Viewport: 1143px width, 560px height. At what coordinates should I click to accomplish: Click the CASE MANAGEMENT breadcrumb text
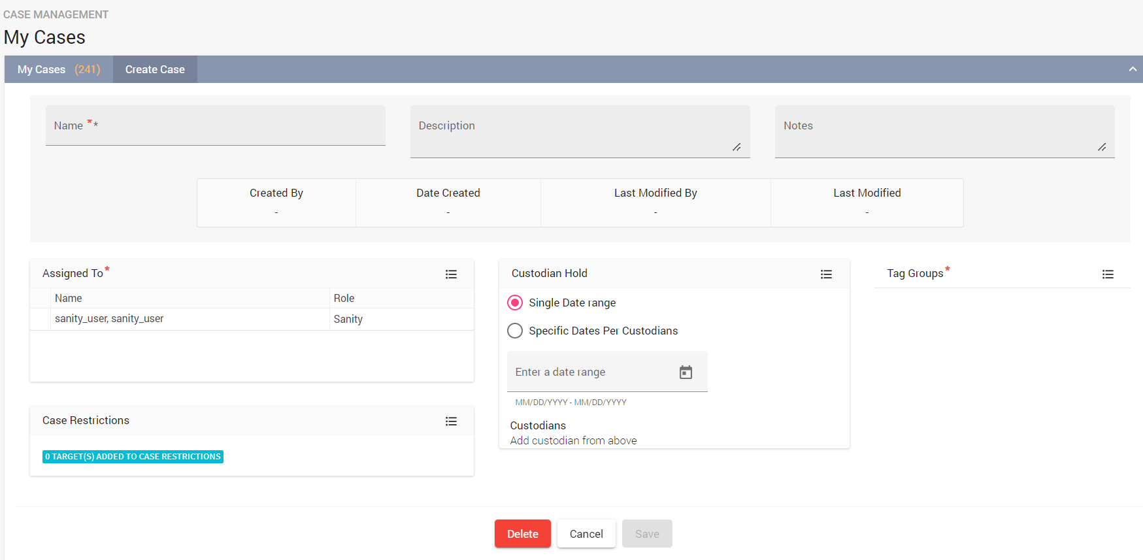click(x=56, y=14)
